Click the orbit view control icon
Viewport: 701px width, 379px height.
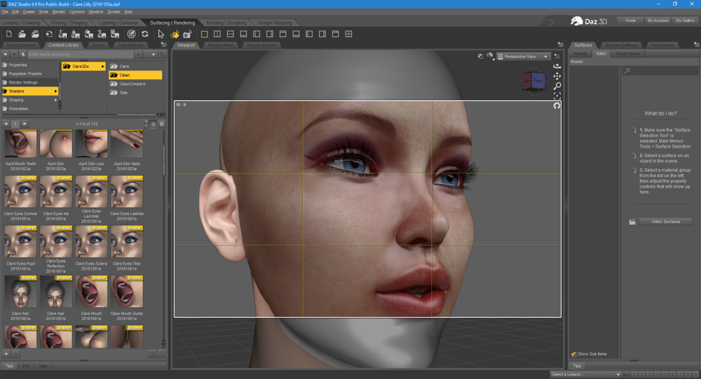[x=557, y=66]
